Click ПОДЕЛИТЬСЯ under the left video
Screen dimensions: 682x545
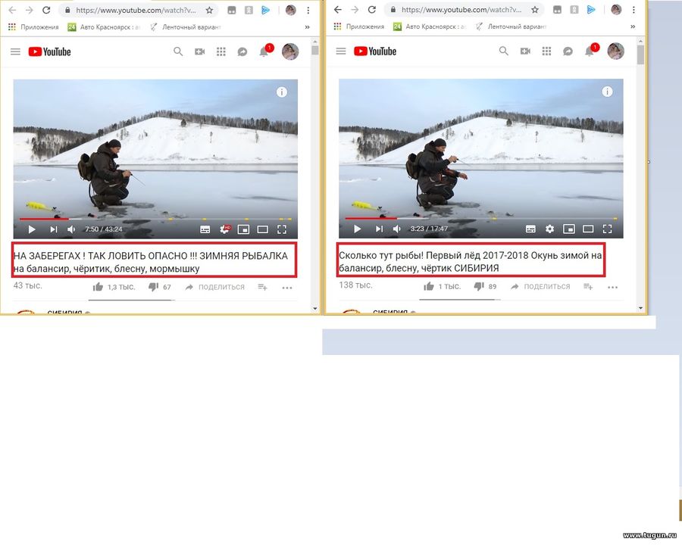pyautogui.click(x=215, y=287)
